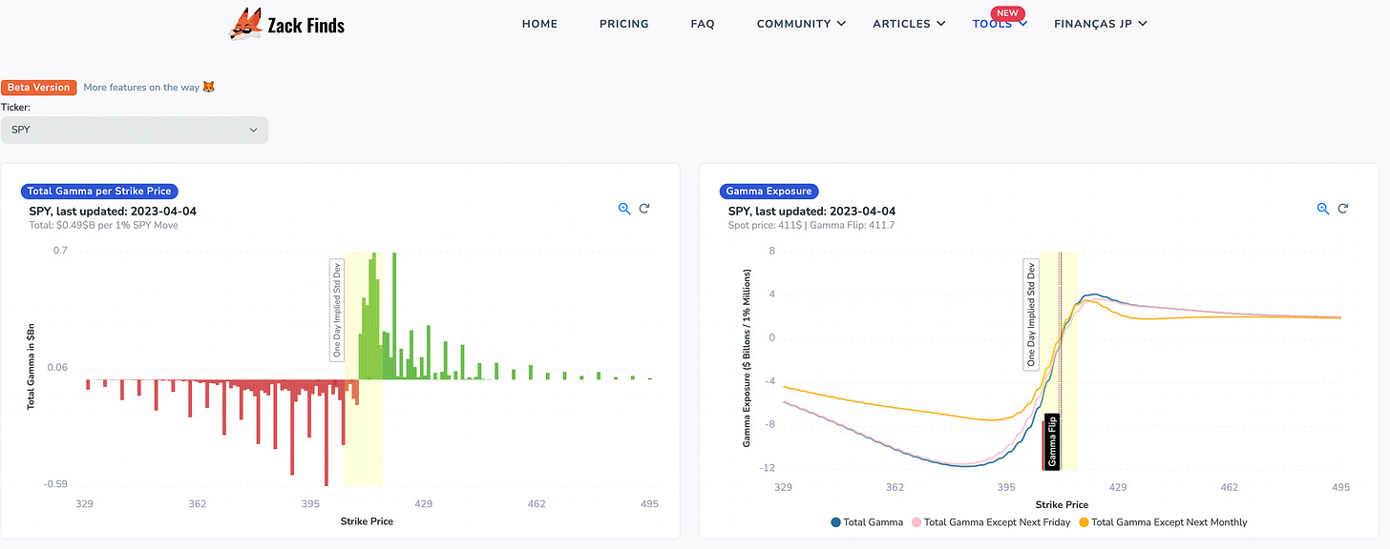Click reset icon on Gamma Exposure chart
Viewport: 1390px width, 549px height.
click(x=1343, y=209)
